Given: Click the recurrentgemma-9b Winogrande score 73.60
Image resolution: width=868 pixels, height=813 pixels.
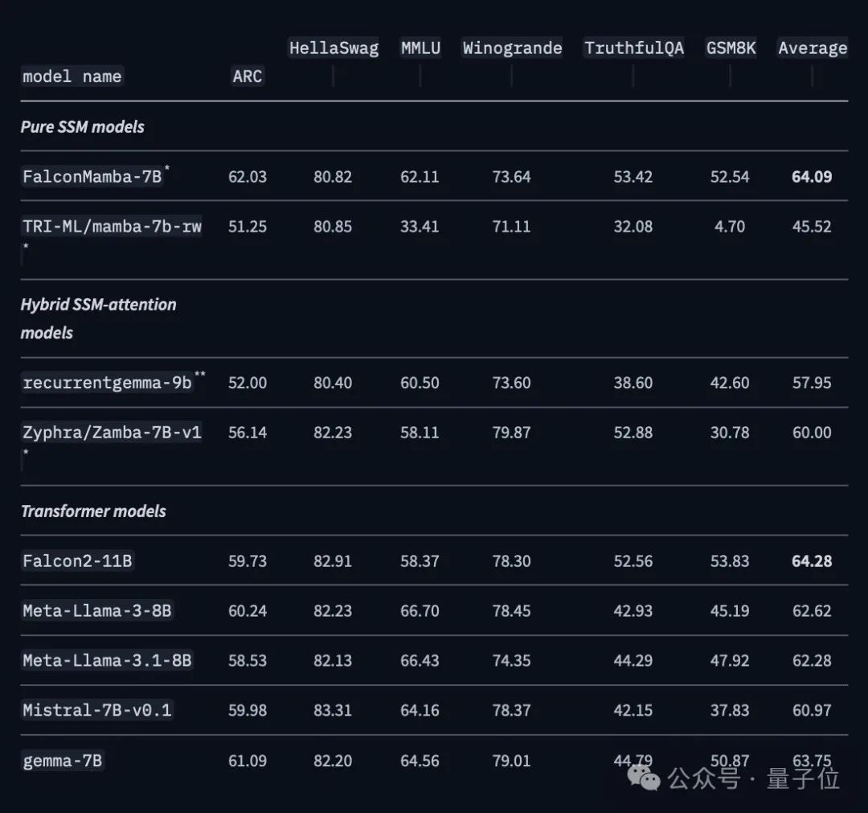Looking at the screenshot, I should coord(511,383).
